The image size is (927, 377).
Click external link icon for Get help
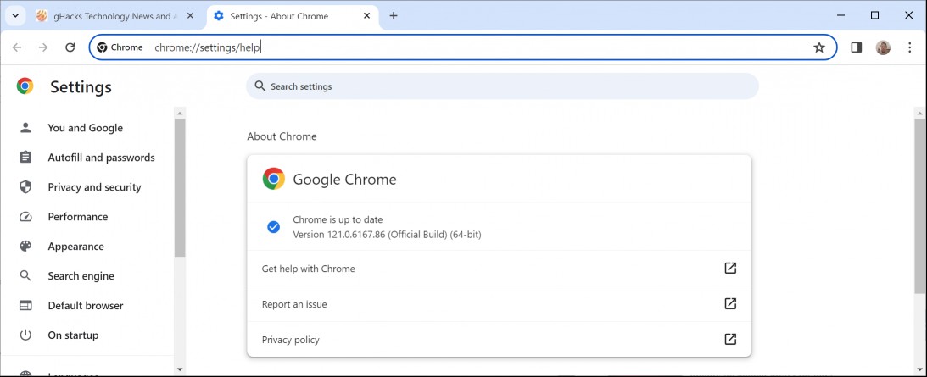(x=730, y=269)
